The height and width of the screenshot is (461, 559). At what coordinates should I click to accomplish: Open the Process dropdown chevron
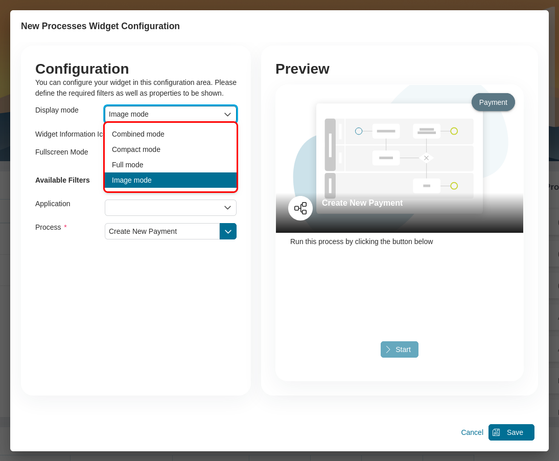[228, 231]
